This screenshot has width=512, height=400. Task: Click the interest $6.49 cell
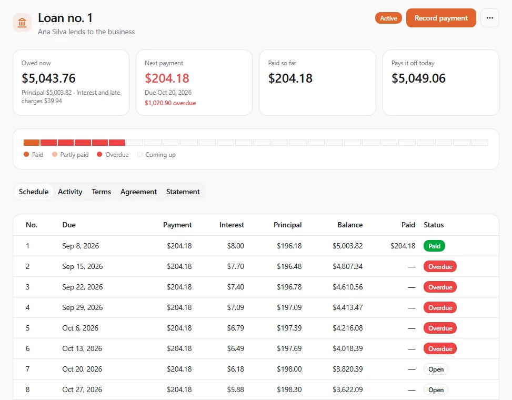(x=235, y=349)
